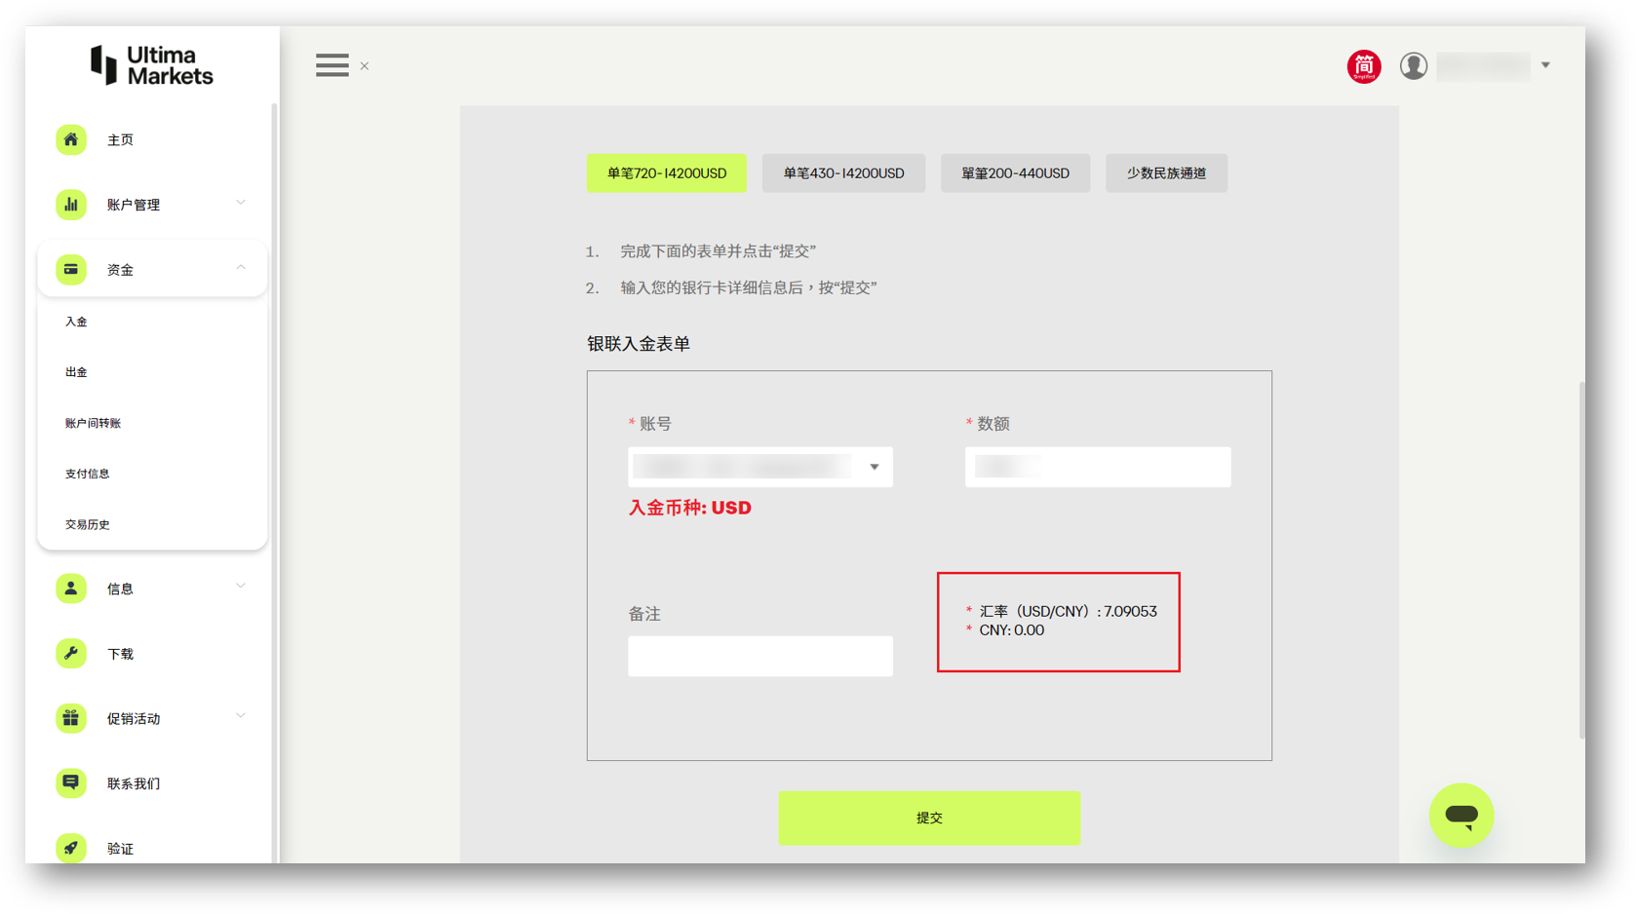This screenshot has width=1636, height=914.
Task: Click the 入金币种: USD text
Action: 689,508
